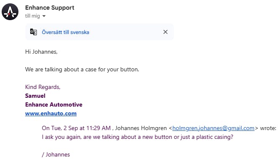Click the word 'wrote:' in the quoted header
This screenshot has height=159, width=279.
268,128
